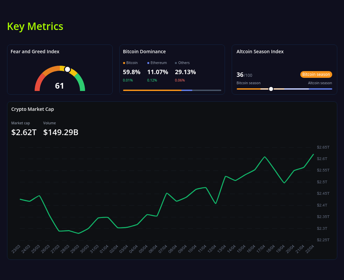Click the Key Metrics heading

pyautogui.click(x=35, y=26)
